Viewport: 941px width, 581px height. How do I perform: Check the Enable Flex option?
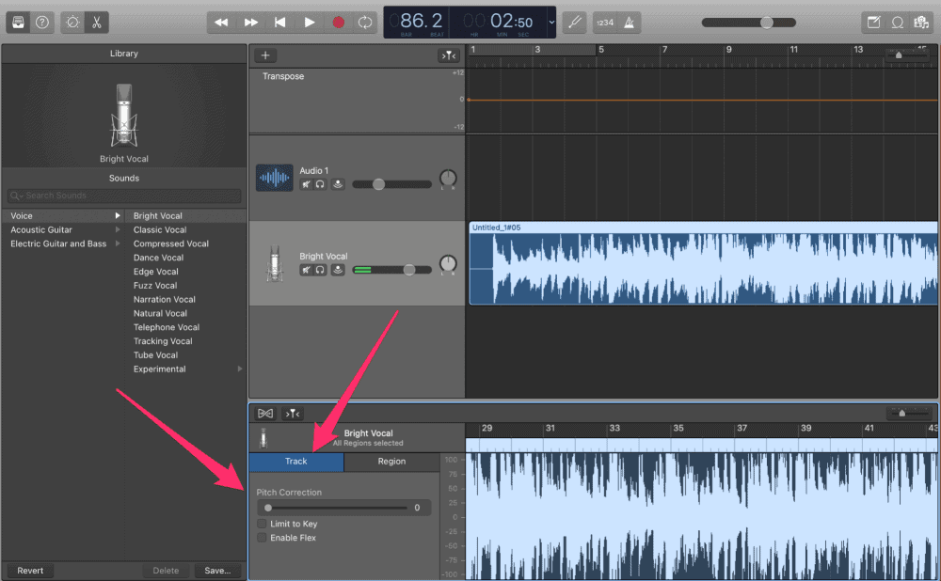262,538
